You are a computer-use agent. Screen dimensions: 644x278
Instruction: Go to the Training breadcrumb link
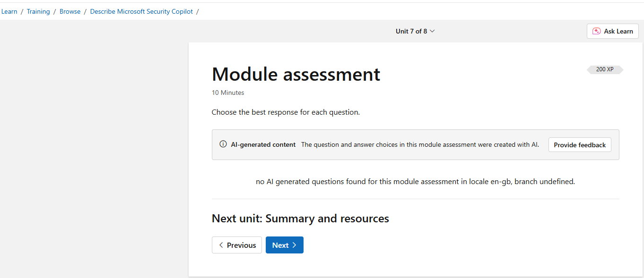tap(38, 11)
